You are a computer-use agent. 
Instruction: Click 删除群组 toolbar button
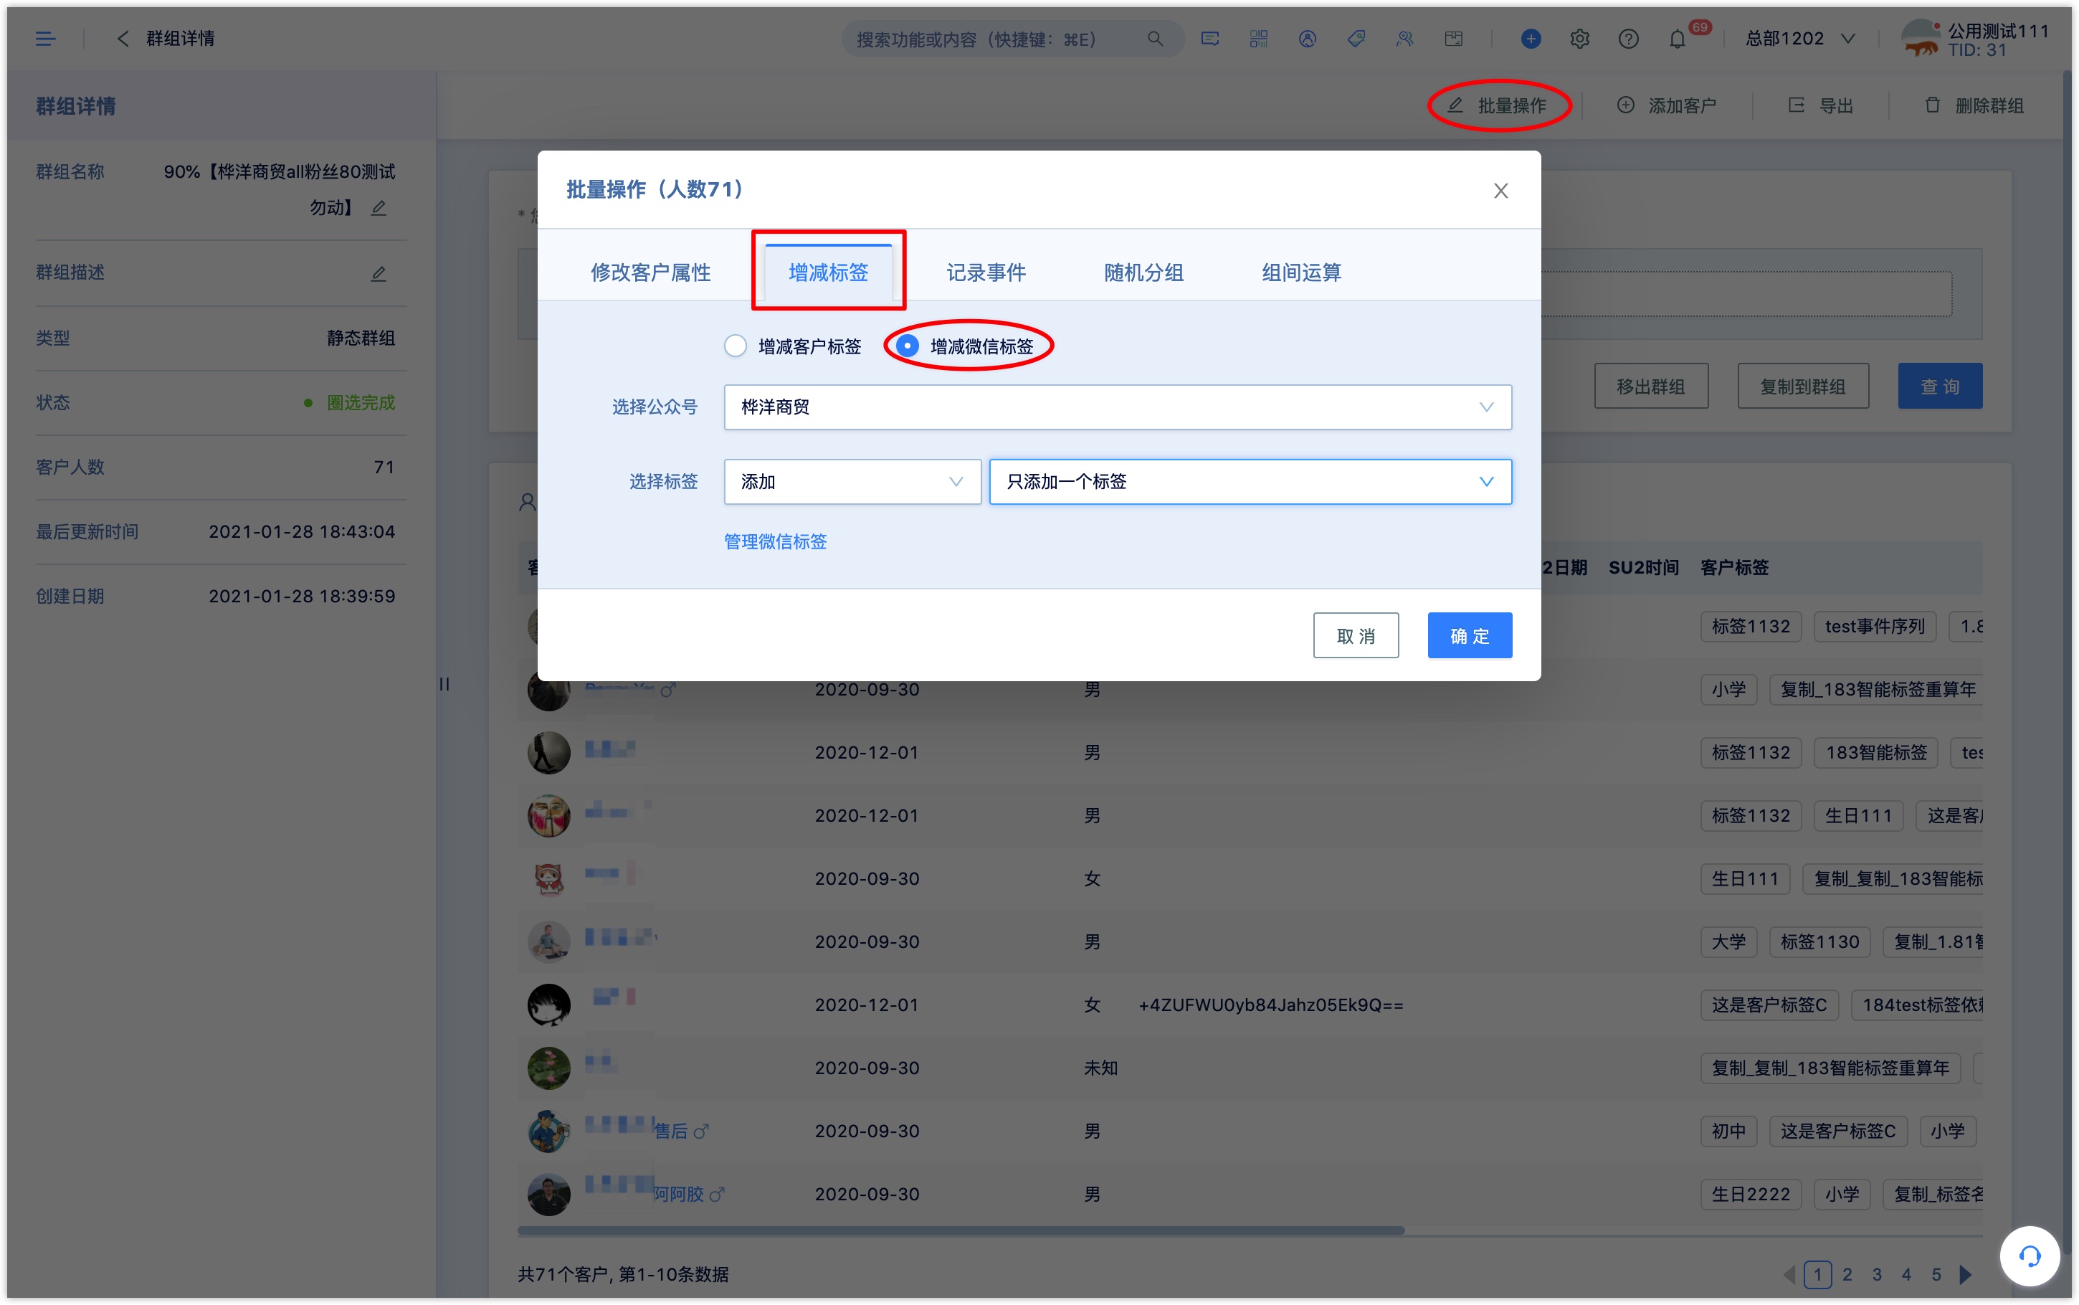(x=1974, y=105)
